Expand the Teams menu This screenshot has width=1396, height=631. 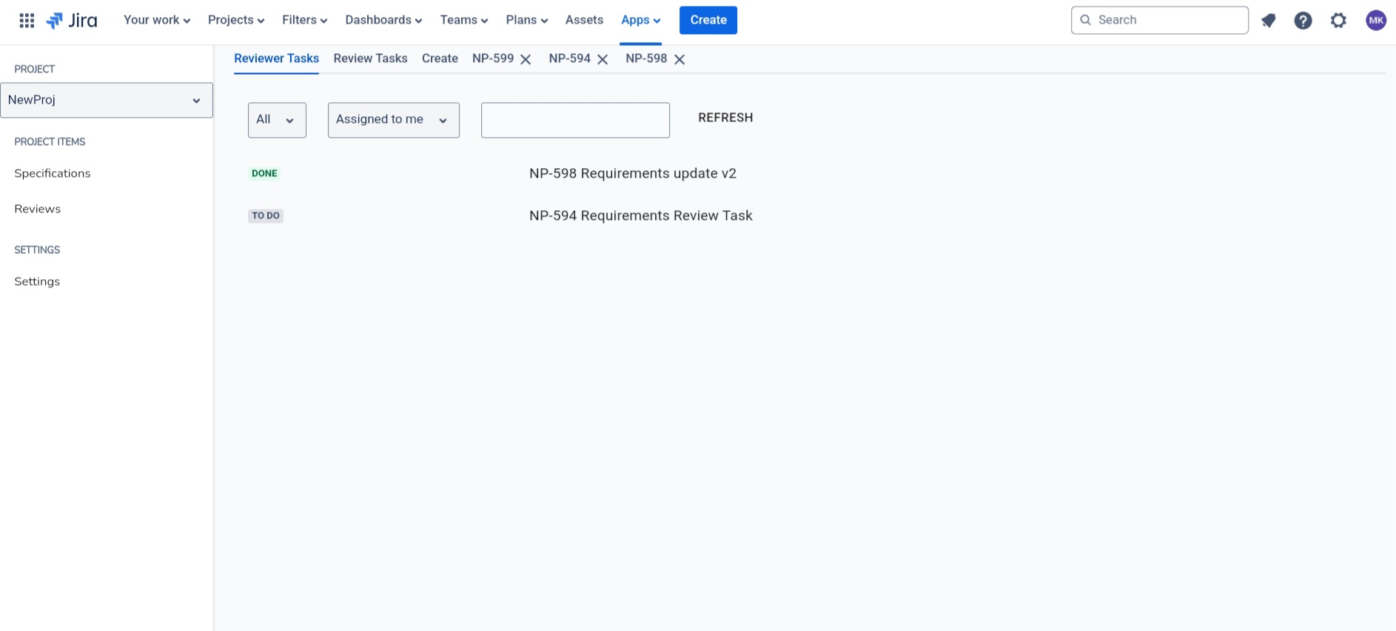[464, 20]
